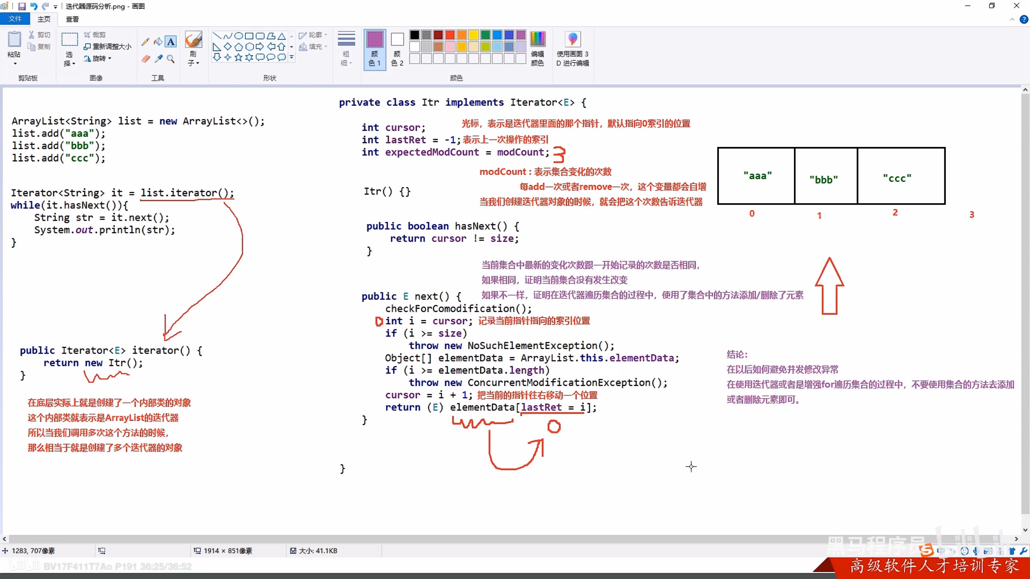Pick the Eraser tool
Image resolution: width=1030 pixels, height=579 pixels.
(x=145, y=59)
